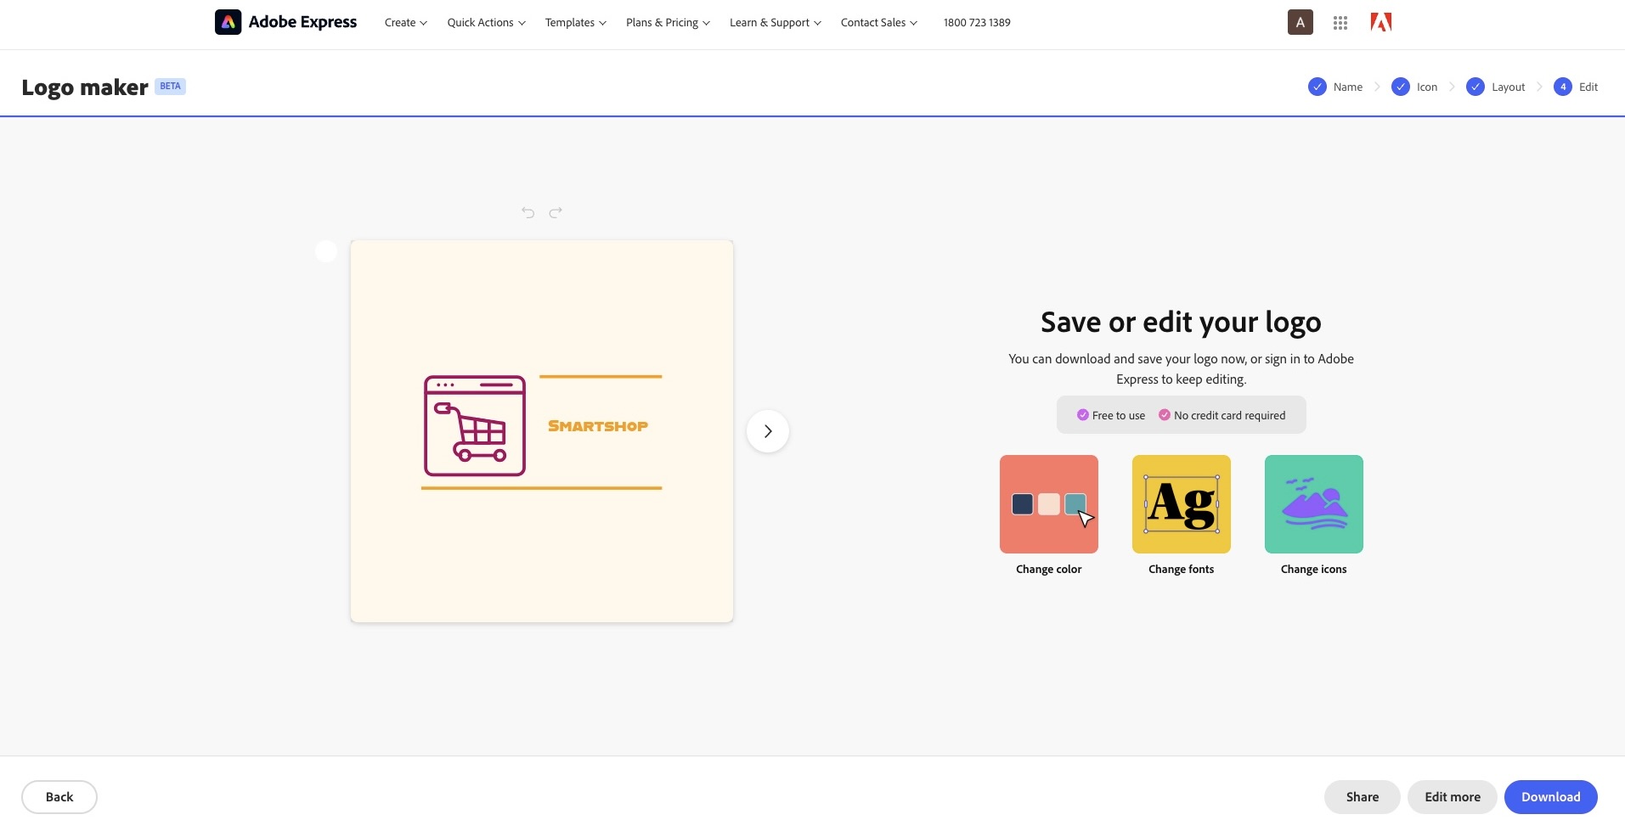Open the user account avatar

pos(1299,22)
